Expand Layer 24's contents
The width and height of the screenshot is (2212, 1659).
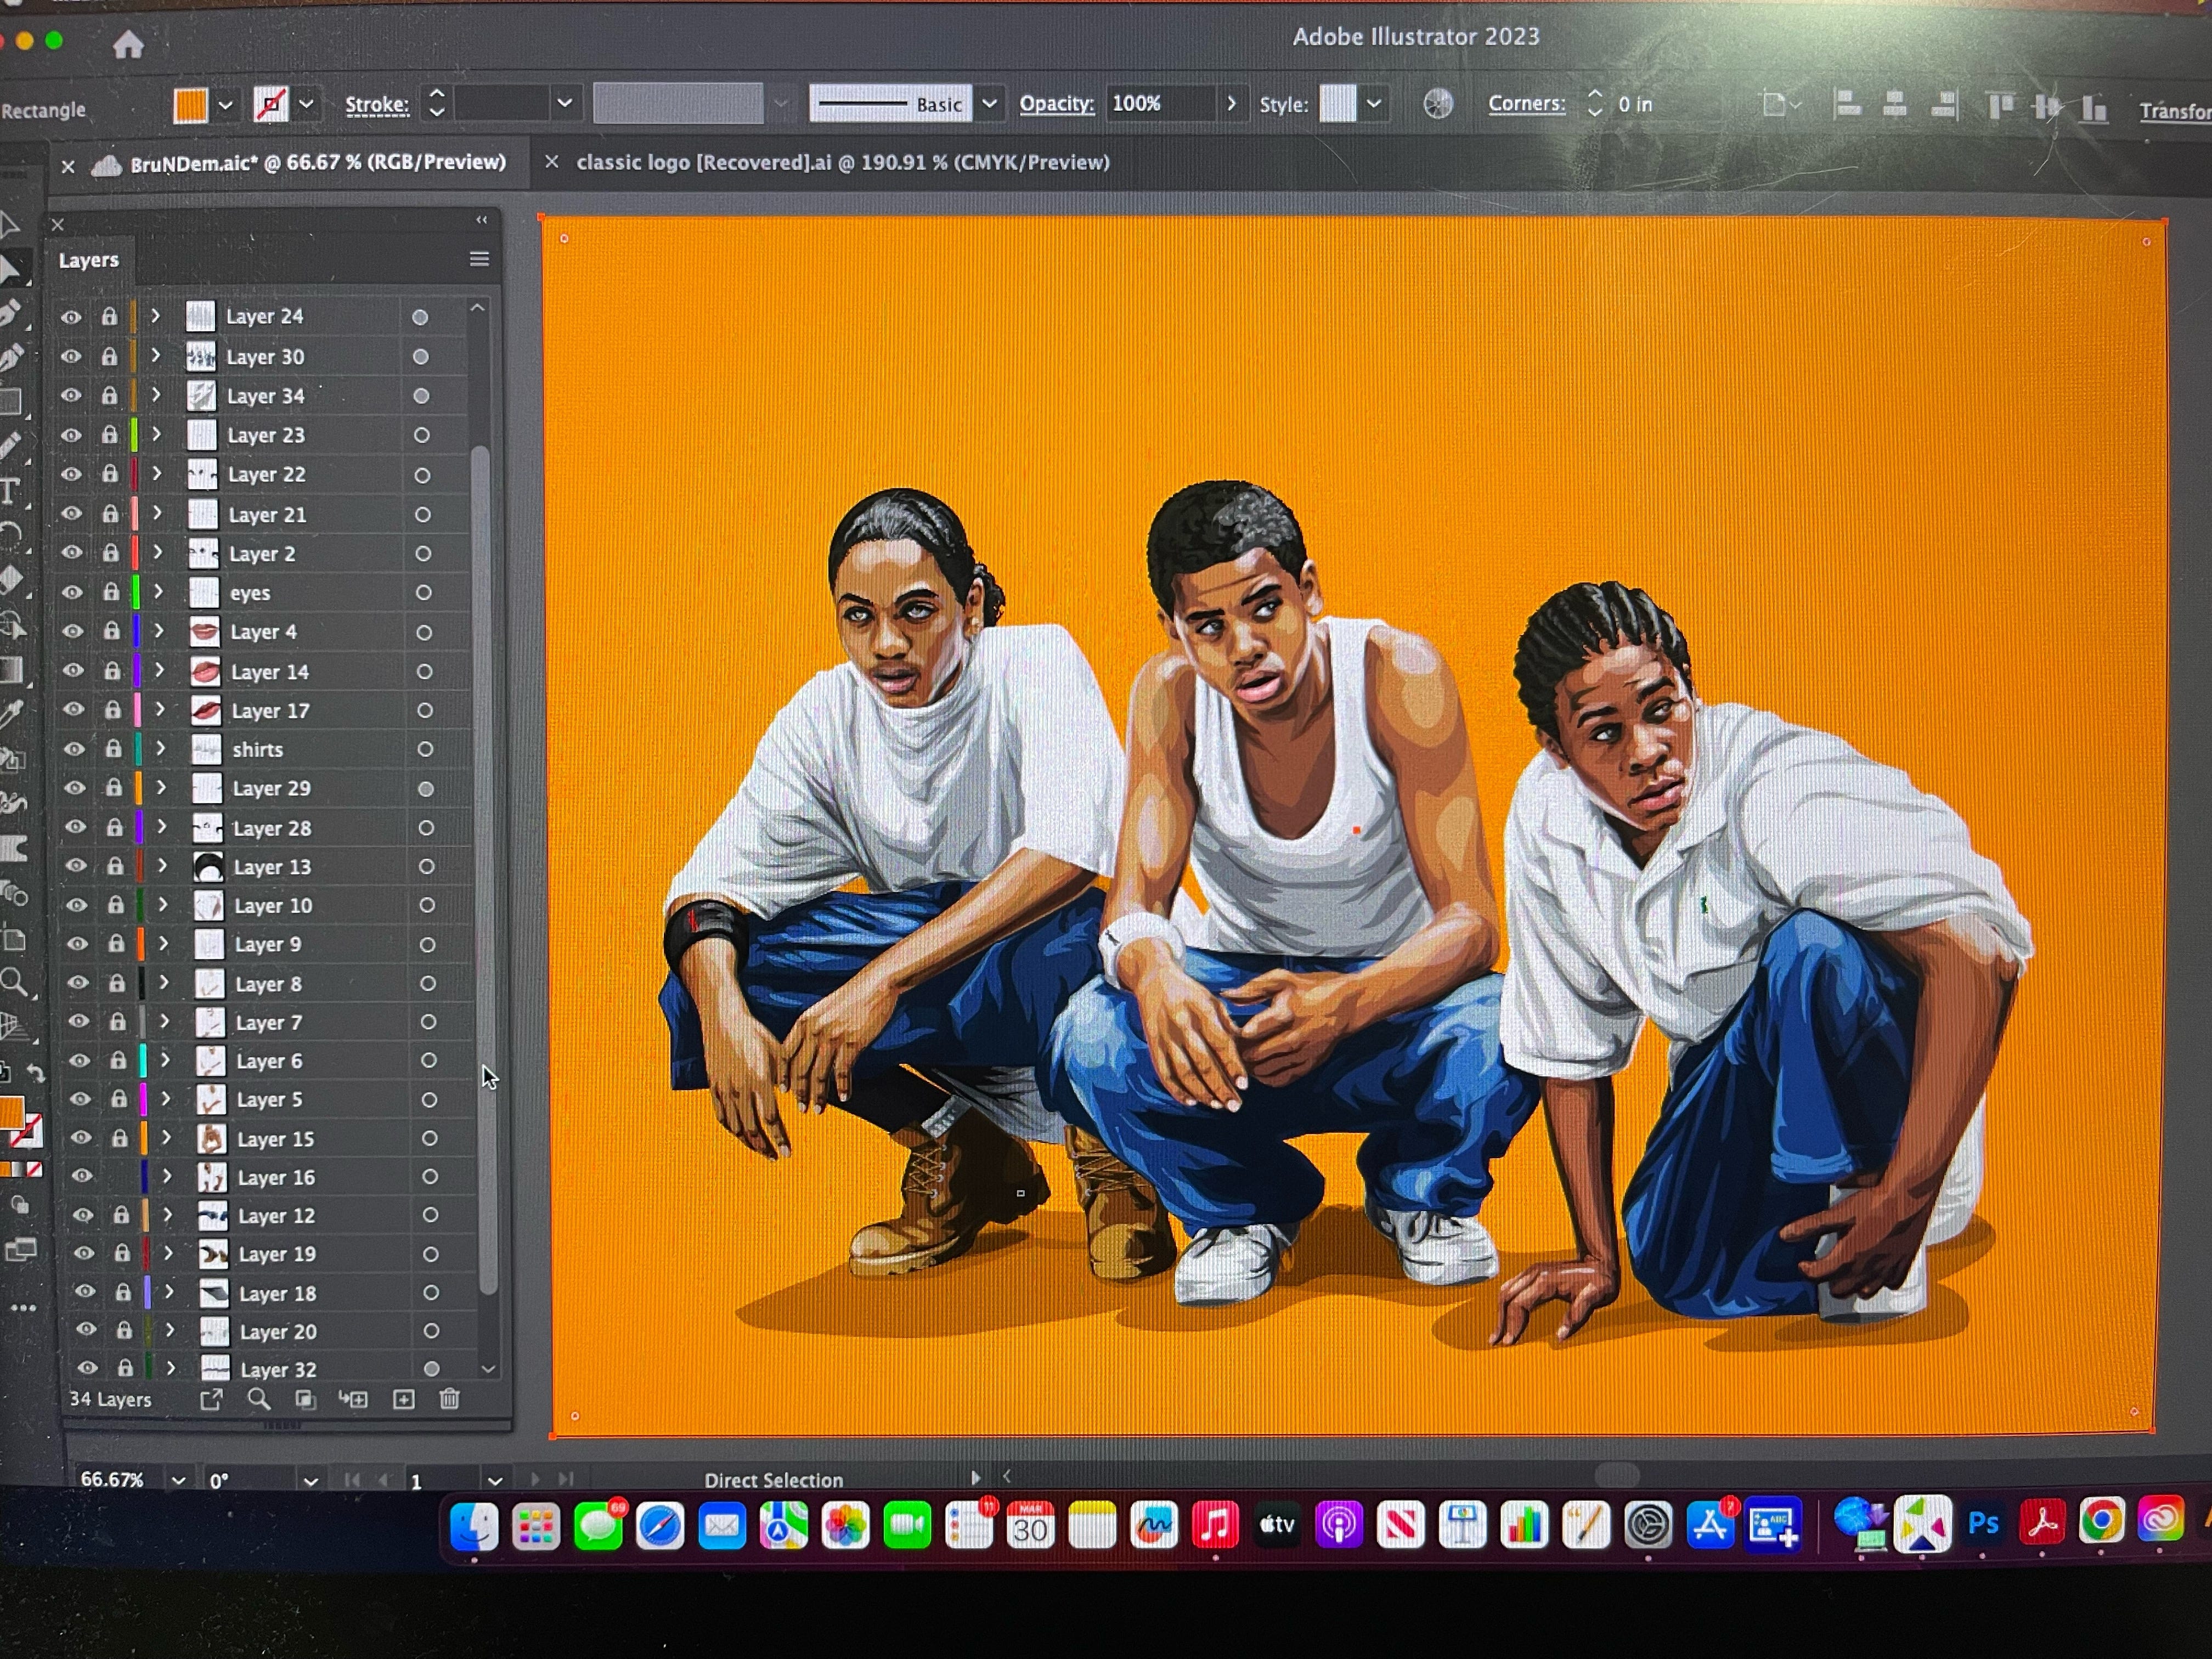pyautogui.click(x=155, y=316)
